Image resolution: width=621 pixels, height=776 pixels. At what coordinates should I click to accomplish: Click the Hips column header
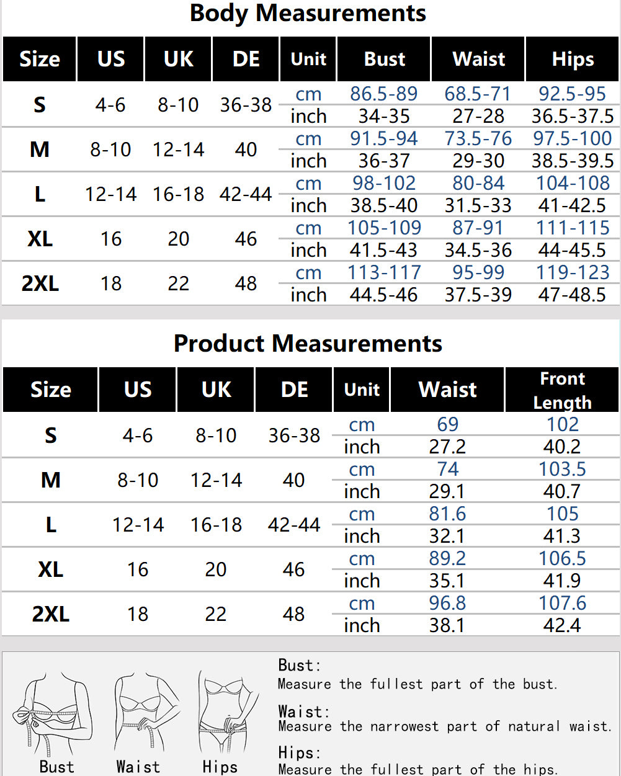click(573, 59)
